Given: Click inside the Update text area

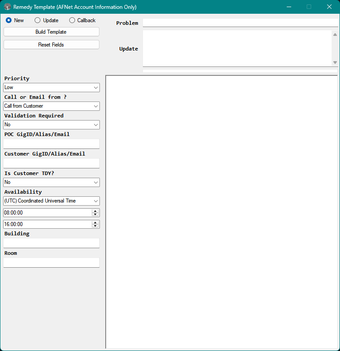Looking at the screenshot, I should pos(237,48).
